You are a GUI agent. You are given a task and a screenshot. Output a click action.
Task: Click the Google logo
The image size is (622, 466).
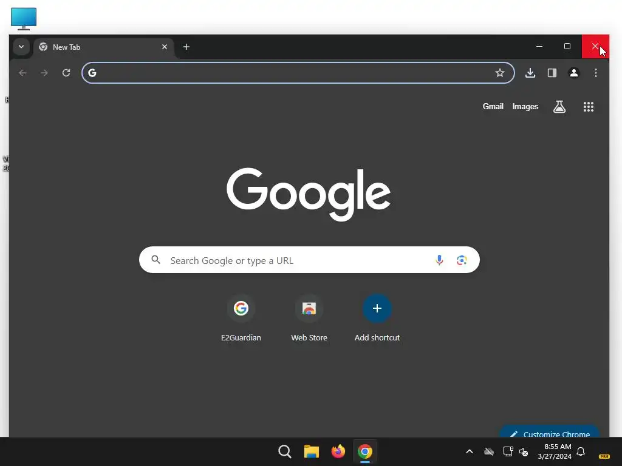coord(309,194)
